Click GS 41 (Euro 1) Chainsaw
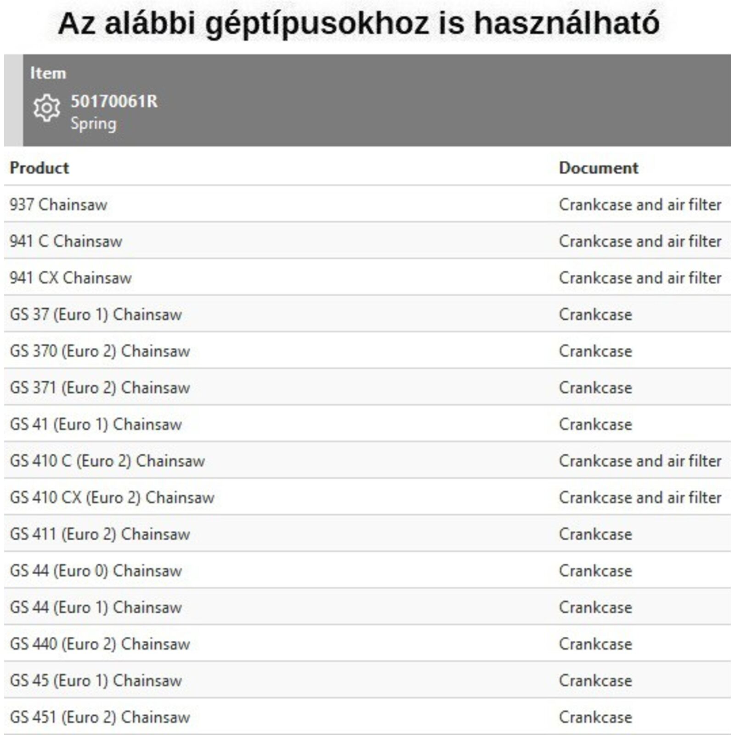 click(x=96, y=424)
